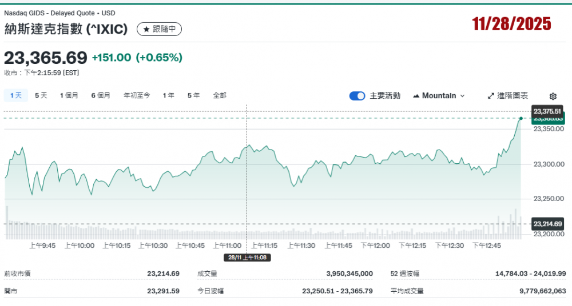The height and width of the screenshot is (306, 572).
Task: Click the star follow button 跟隨中
Action: tap(159, 29)
